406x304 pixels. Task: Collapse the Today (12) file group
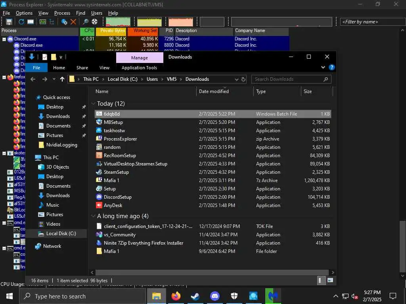coord(93,104)
